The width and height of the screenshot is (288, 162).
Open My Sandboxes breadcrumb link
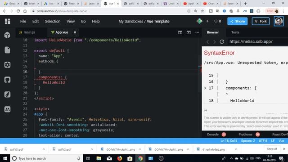(131, 21)
